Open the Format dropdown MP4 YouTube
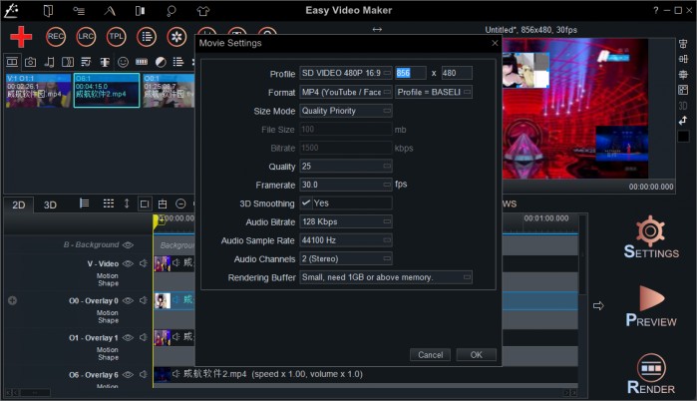The width and height of the screenshot is (697, 401). coord(345,92)
